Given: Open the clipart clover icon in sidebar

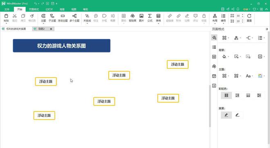Looking at the screenshot, I should (214, 66).
